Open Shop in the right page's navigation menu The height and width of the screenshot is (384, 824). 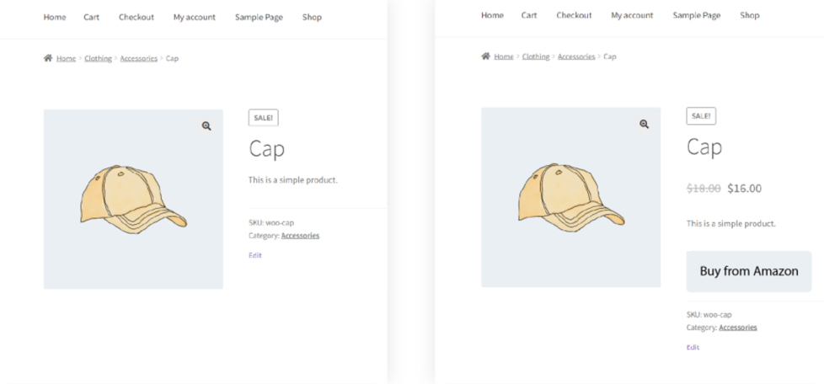pyautogui.click(x=750, y=15)
